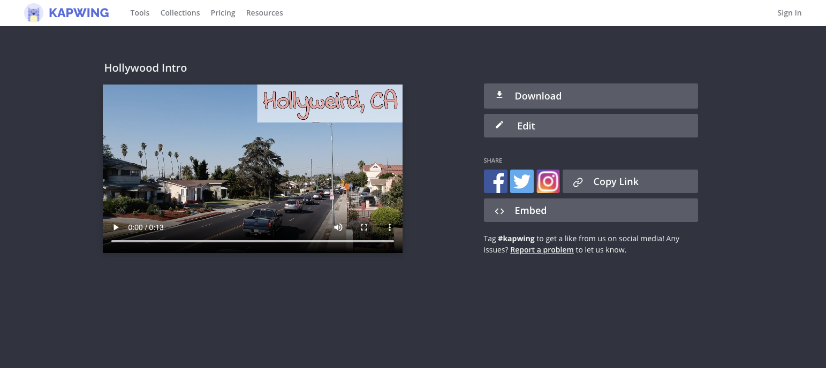Toggle fullscreen mode on video player
The image size is (826, 368).
(364, 227)
